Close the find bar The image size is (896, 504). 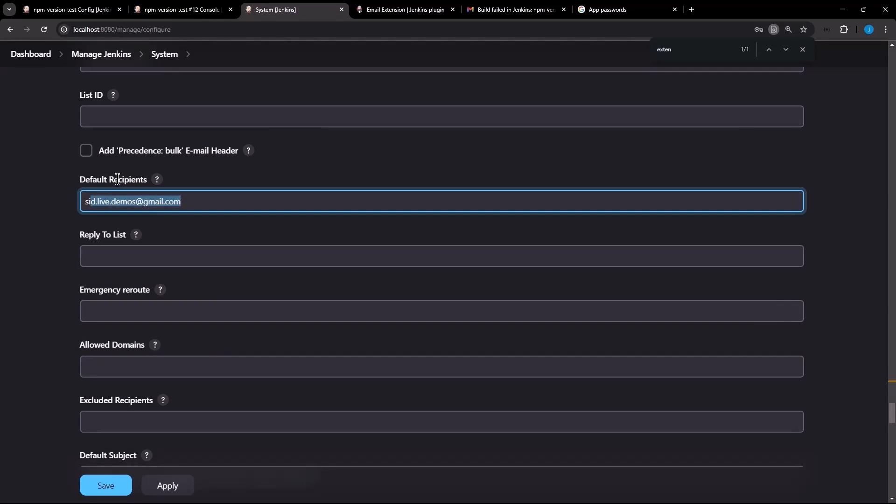pyautogui.click(x=803, y=49)
